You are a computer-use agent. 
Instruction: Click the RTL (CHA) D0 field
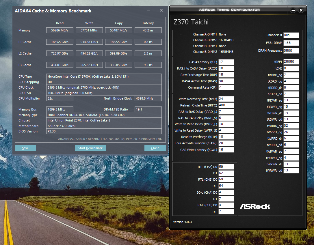226,167
